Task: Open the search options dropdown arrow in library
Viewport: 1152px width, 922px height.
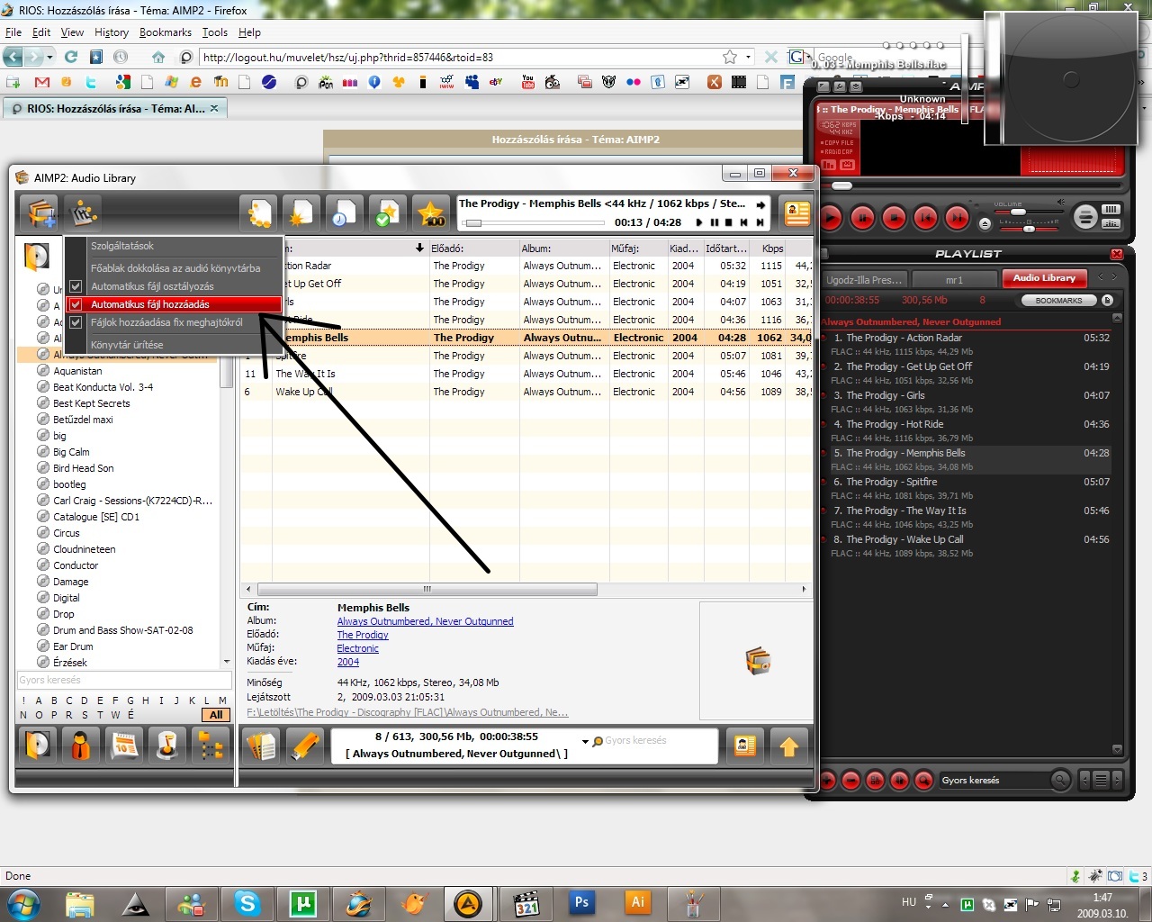Action: click(x=585, y=742)
